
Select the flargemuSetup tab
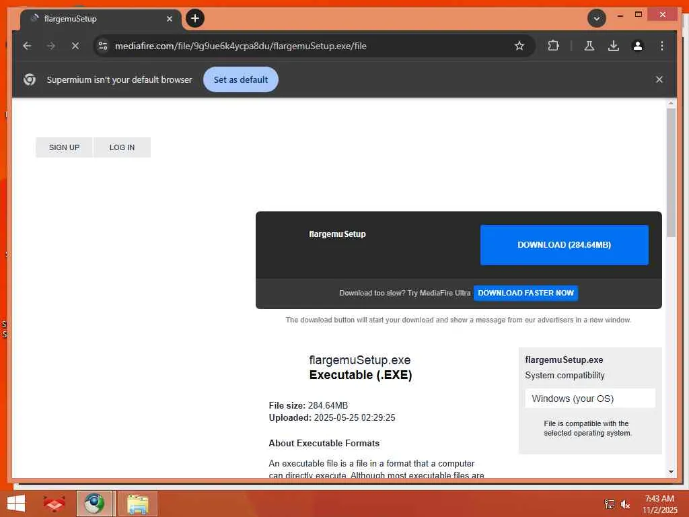click(x=101, y=19)
